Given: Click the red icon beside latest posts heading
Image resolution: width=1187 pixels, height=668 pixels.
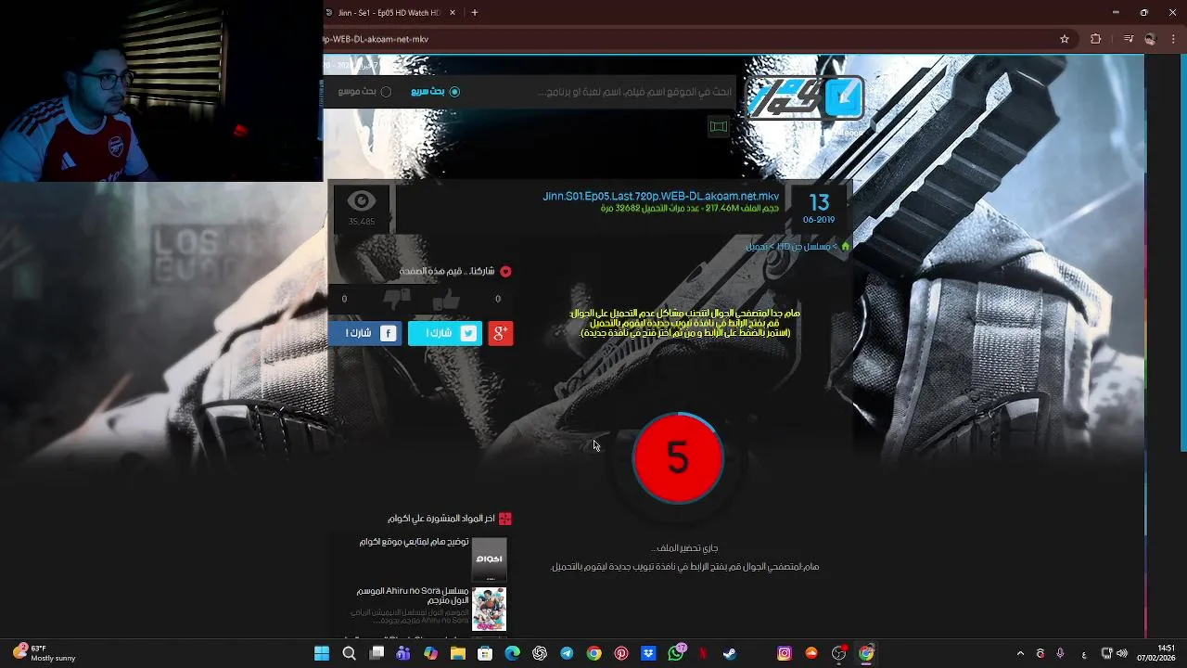Looking at the screenshot, I should click(x=505, y=519).
